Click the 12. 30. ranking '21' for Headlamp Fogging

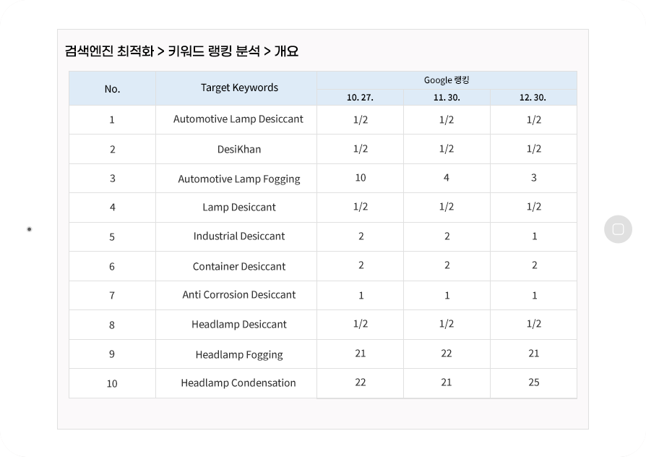pyautogui.click(x=534, y=354)
